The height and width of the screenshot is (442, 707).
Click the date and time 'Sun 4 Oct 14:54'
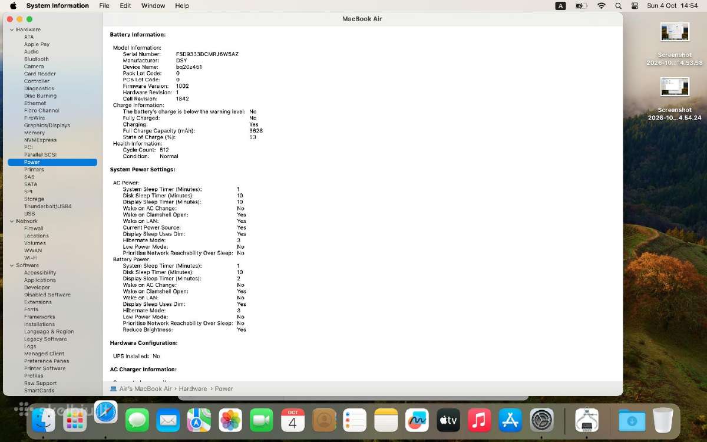(672, 5)
